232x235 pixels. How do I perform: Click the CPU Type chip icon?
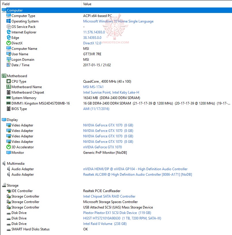pos(9,82)
